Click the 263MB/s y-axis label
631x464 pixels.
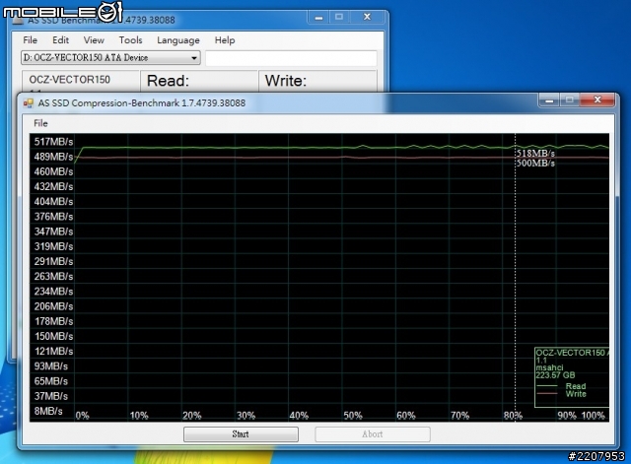coord(53,276)
